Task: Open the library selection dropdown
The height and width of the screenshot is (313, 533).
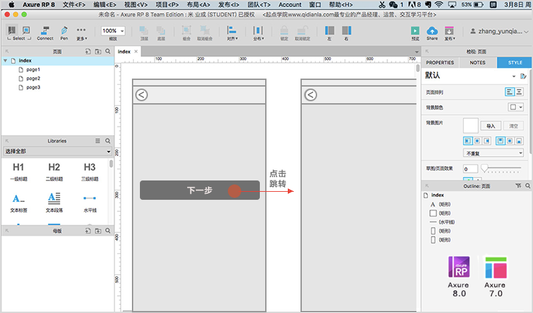Action: coord(57,151)
